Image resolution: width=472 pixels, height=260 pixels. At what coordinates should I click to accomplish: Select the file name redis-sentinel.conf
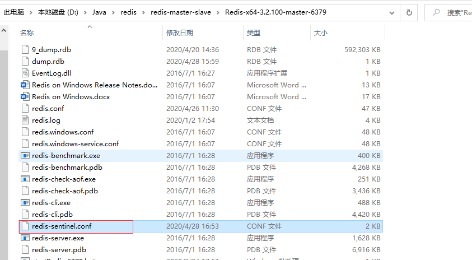pyautogui.click(x=62, y=226)
